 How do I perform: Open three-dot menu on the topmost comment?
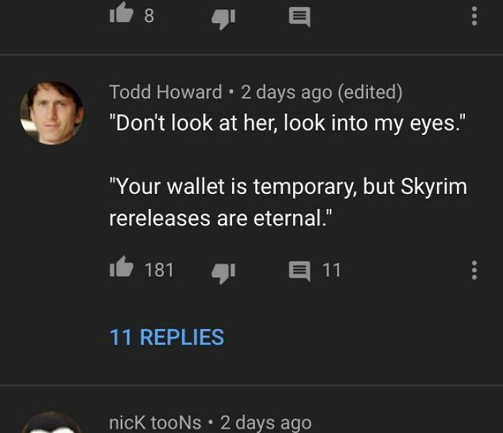click(x=474, y=16)
